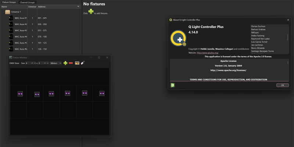Viewport: 294px width, 147px height.
Task: Select contributor Raymond Van Laake
Action: point(261,39)
